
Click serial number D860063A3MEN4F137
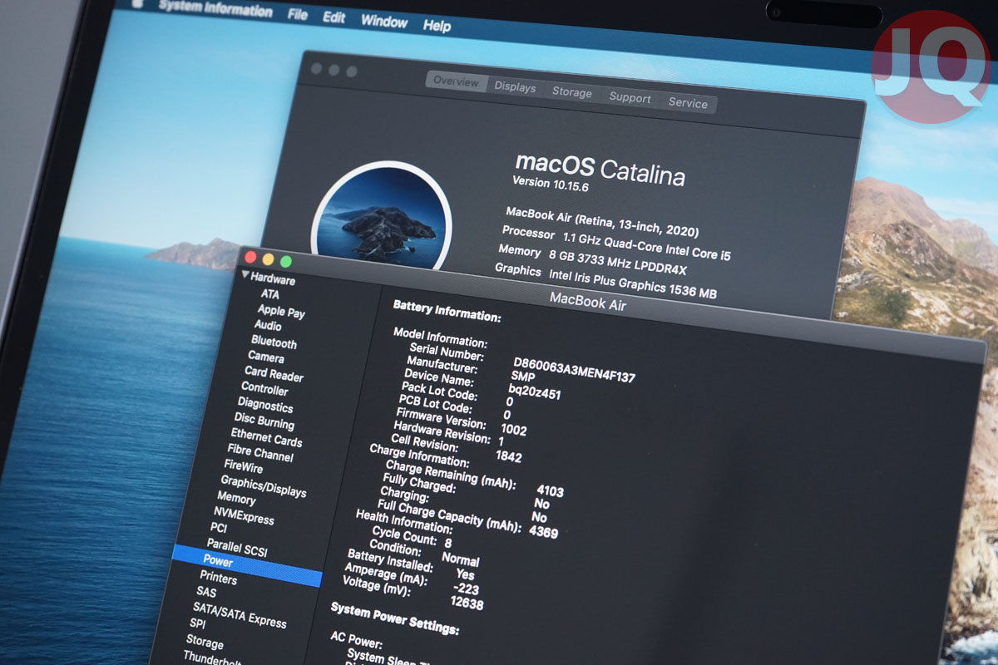tap(574, 370)
